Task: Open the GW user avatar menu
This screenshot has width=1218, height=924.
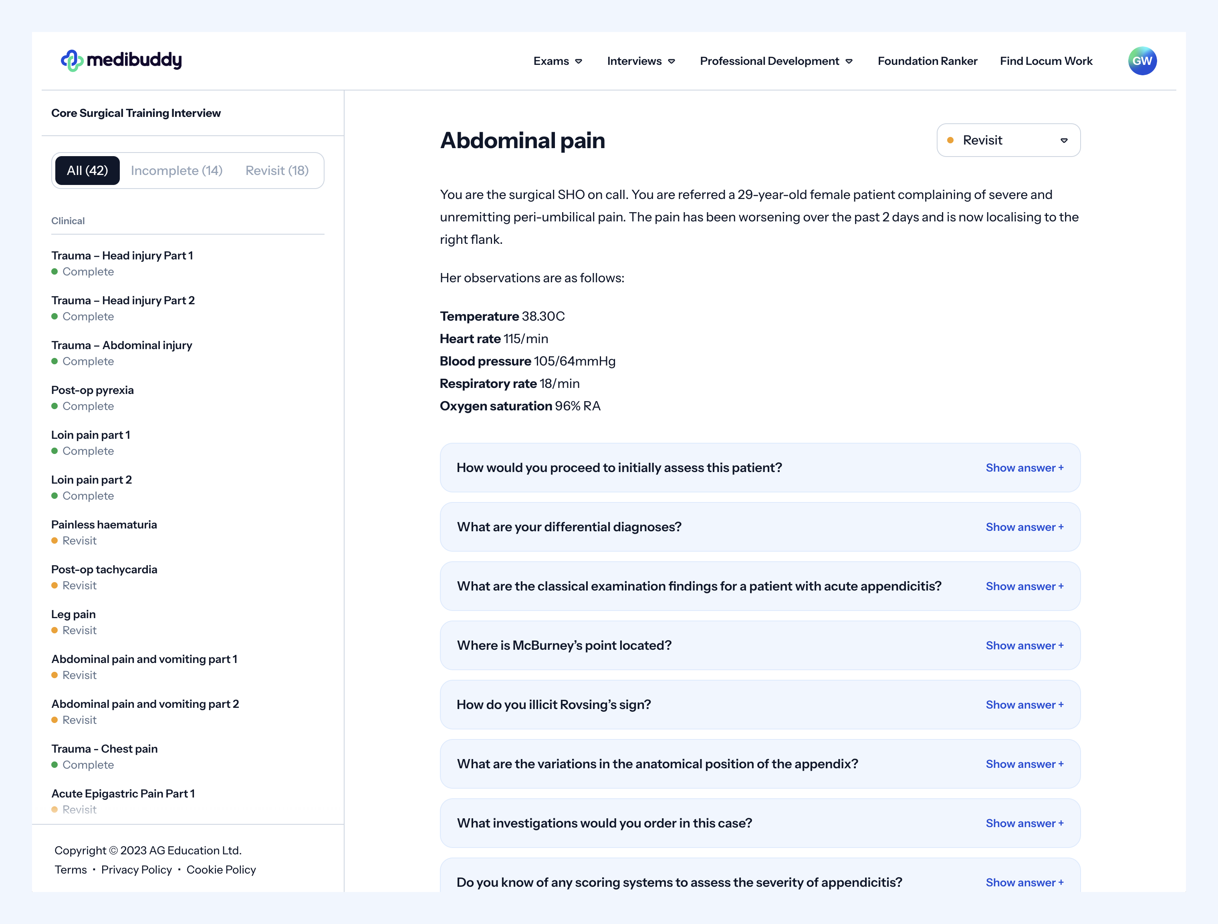Action: (1142, 60)
